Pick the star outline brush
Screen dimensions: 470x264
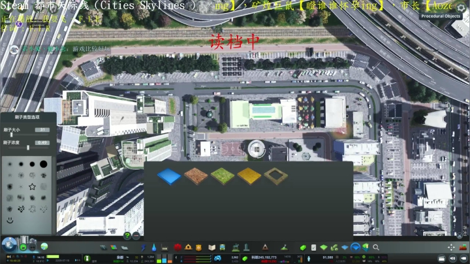(32, 187)
